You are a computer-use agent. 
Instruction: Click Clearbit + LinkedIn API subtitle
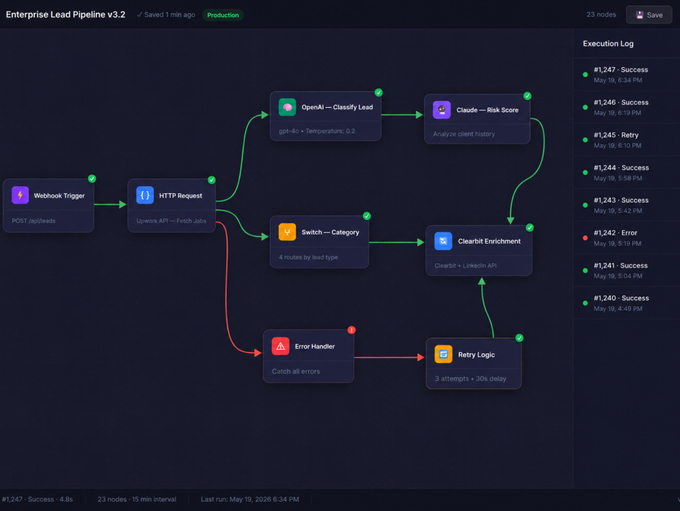pyautogui.click(x=465, y=265)
